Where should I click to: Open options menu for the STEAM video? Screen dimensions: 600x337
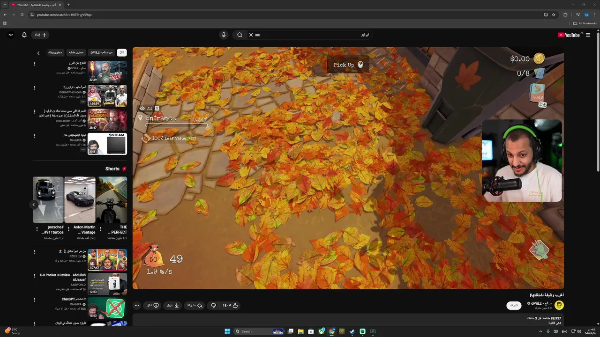point(34,136)
